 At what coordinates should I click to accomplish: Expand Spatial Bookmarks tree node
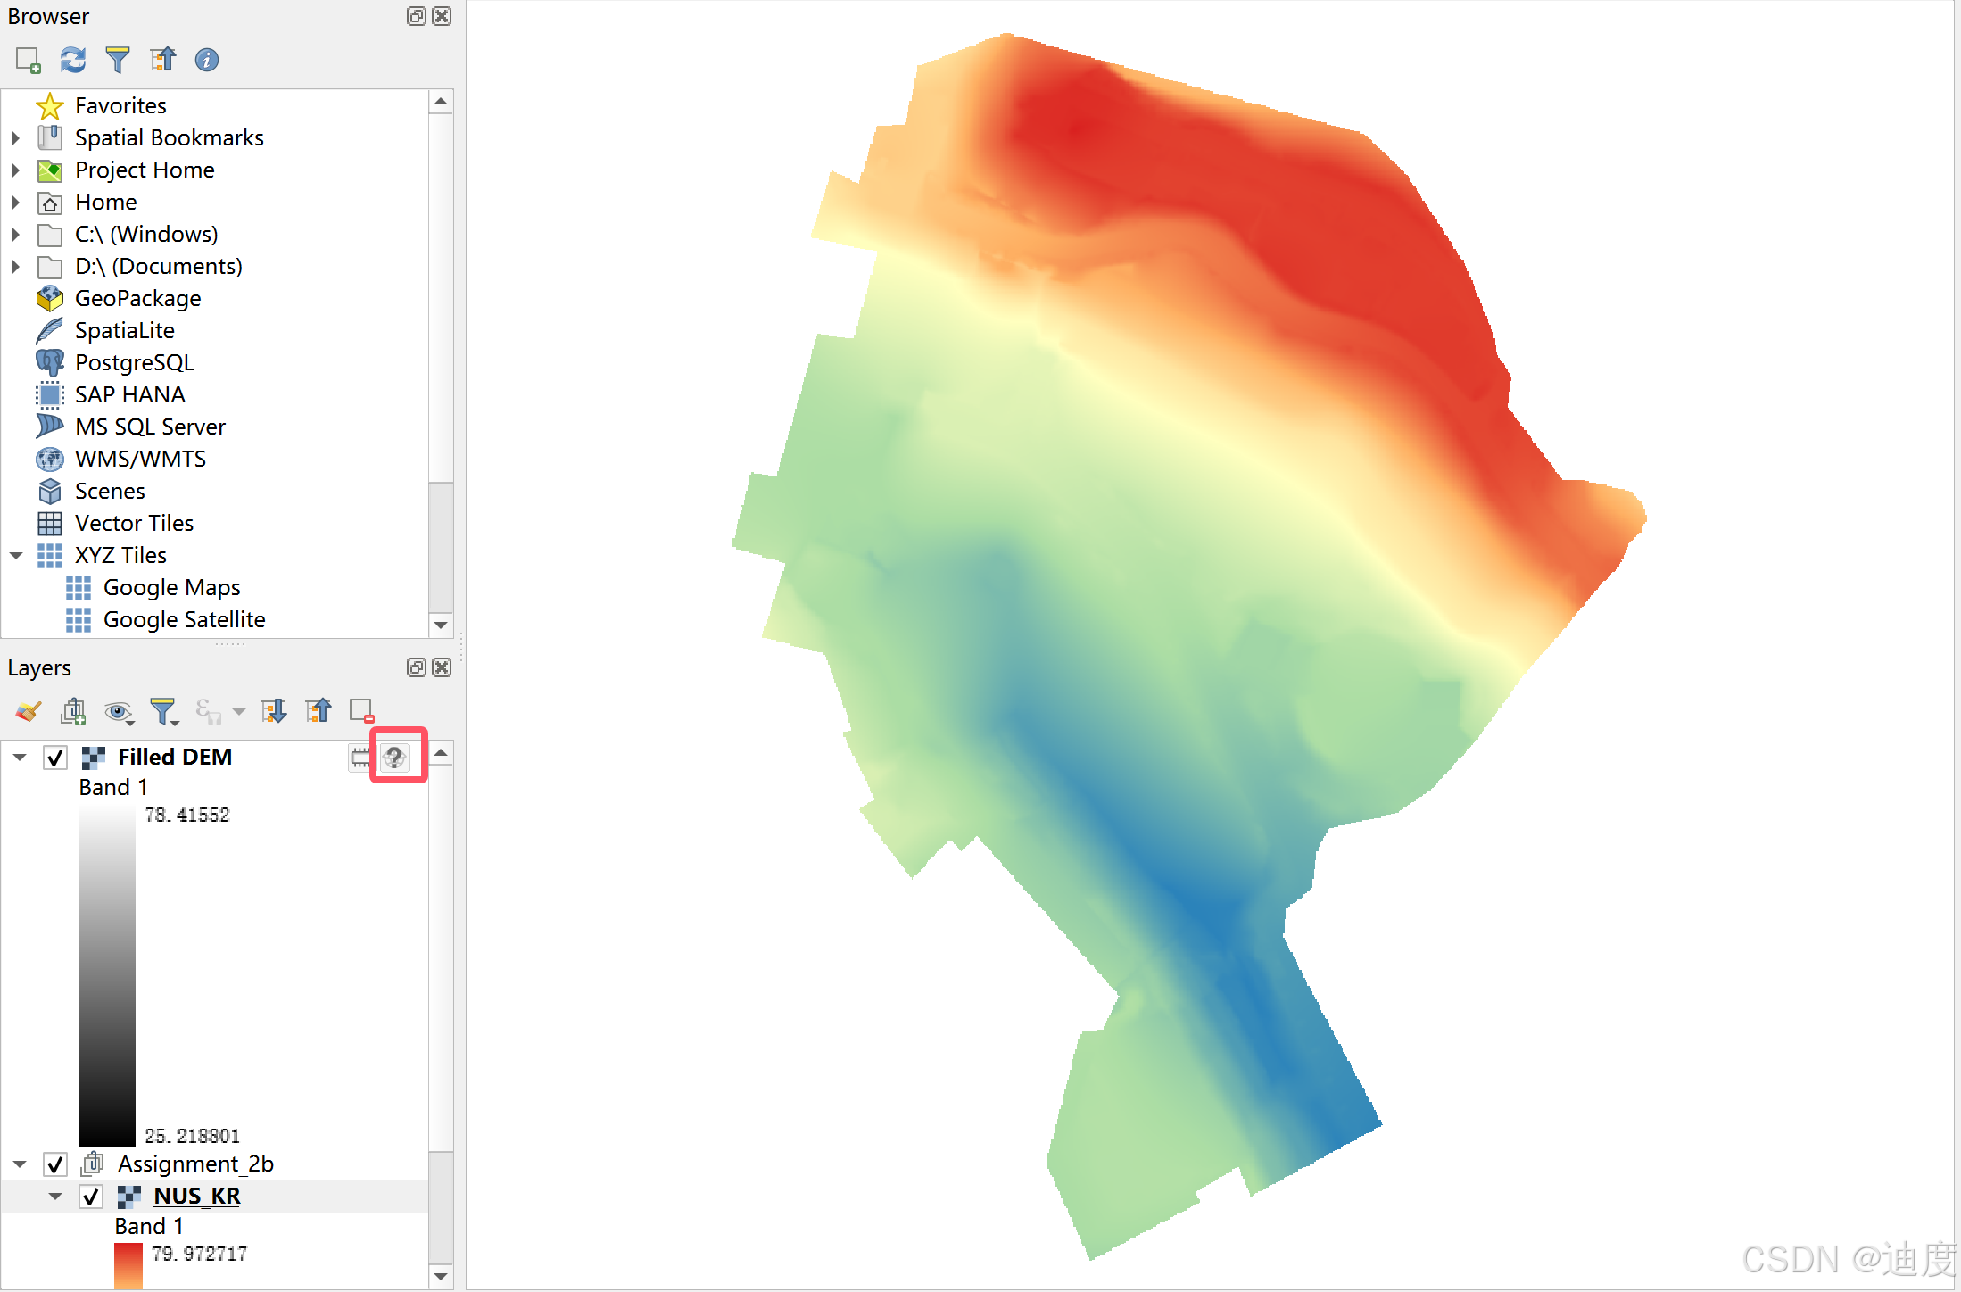pyautogui.click(x=16, y=138)
